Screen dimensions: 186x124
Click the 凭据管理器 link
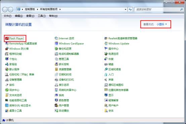click(65, 69)
